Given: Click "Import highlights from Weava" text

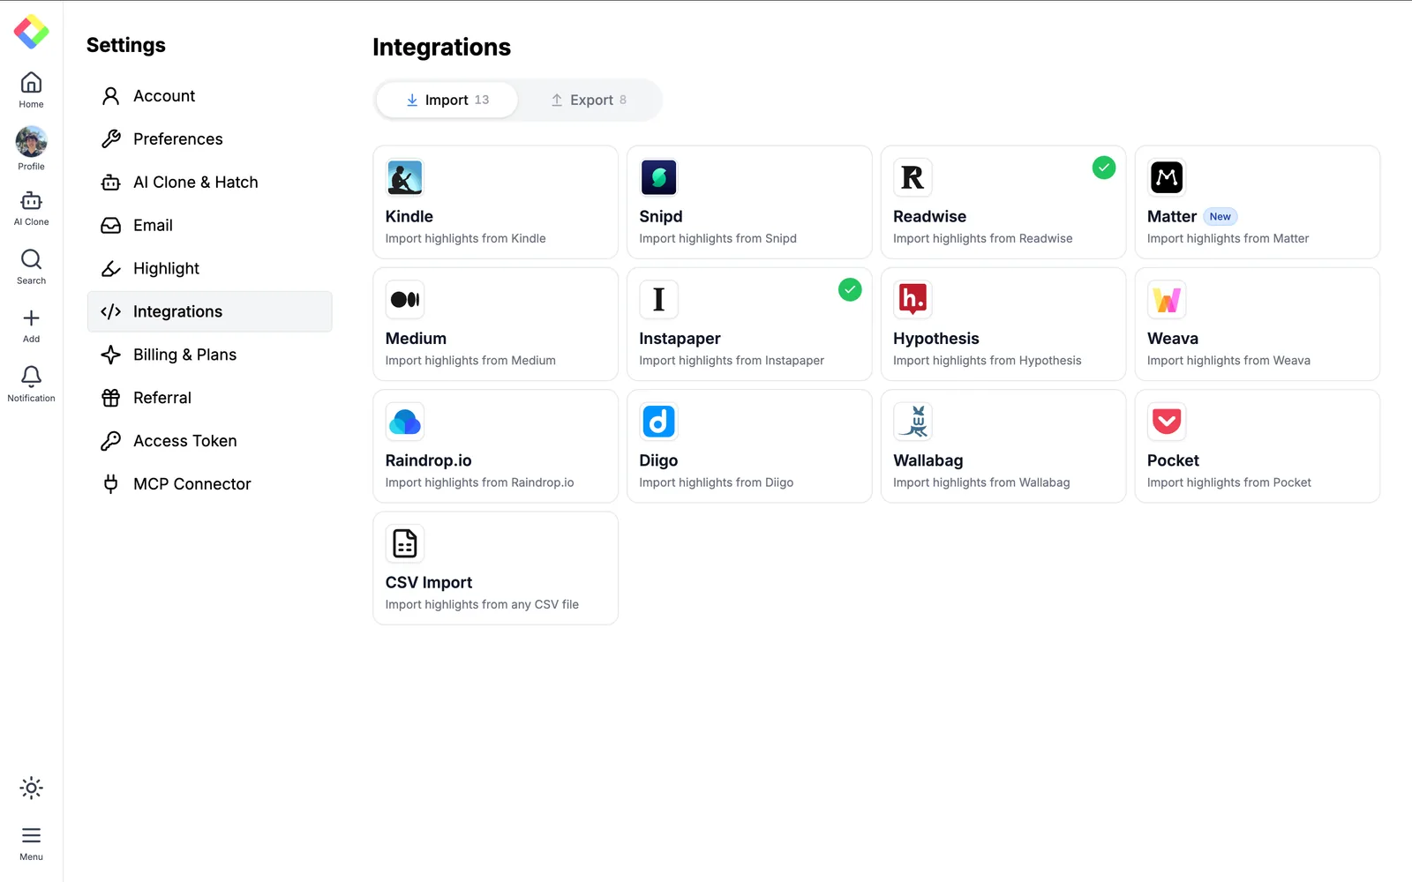Looking at the screenshot, I should (x=1228, y=361).
